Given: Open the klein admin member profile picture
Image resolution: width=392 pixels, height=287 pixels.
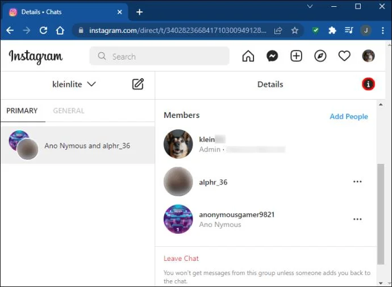Looking at the screenshot, I should (178, 144).
